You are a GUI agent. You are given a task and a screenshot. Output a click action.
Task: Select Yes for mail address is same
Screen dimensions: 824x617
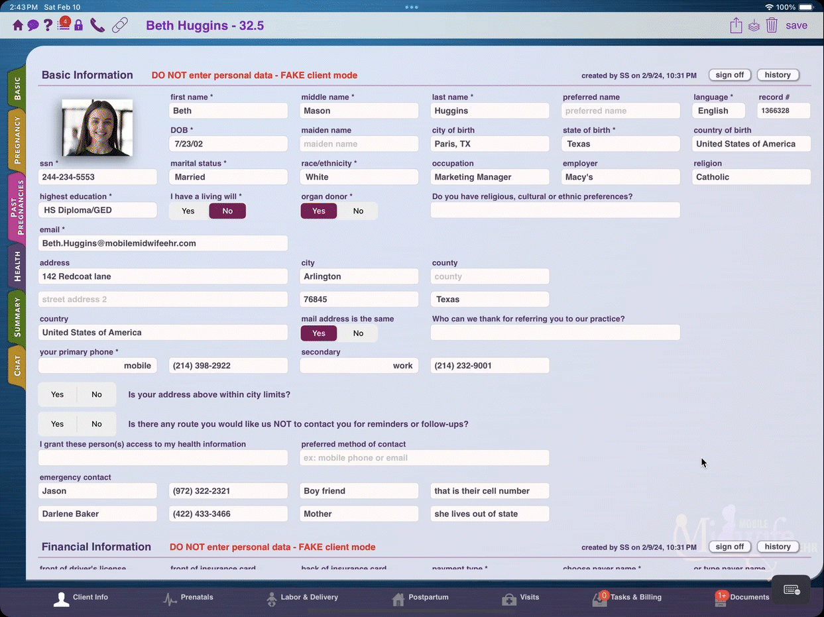tap(319, 333)
